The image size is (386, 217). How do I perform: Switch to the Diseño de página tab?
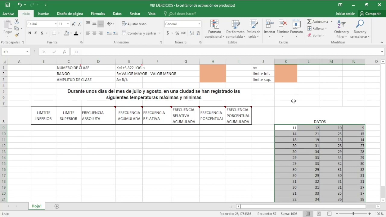(x=70, y=14)
